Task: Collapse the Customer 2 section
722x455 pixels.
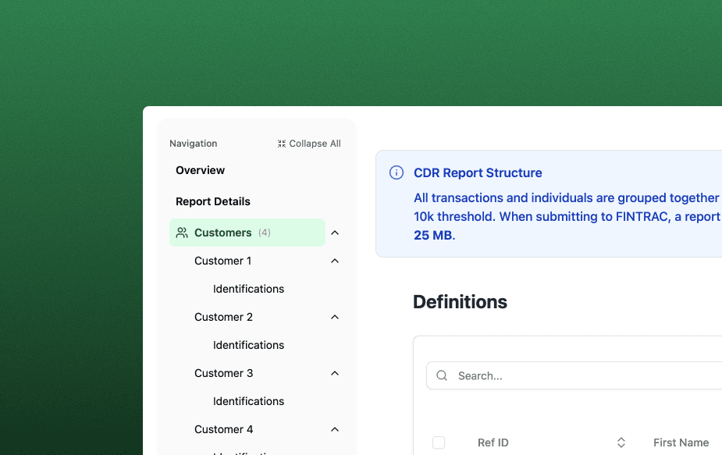Action: 334,317
